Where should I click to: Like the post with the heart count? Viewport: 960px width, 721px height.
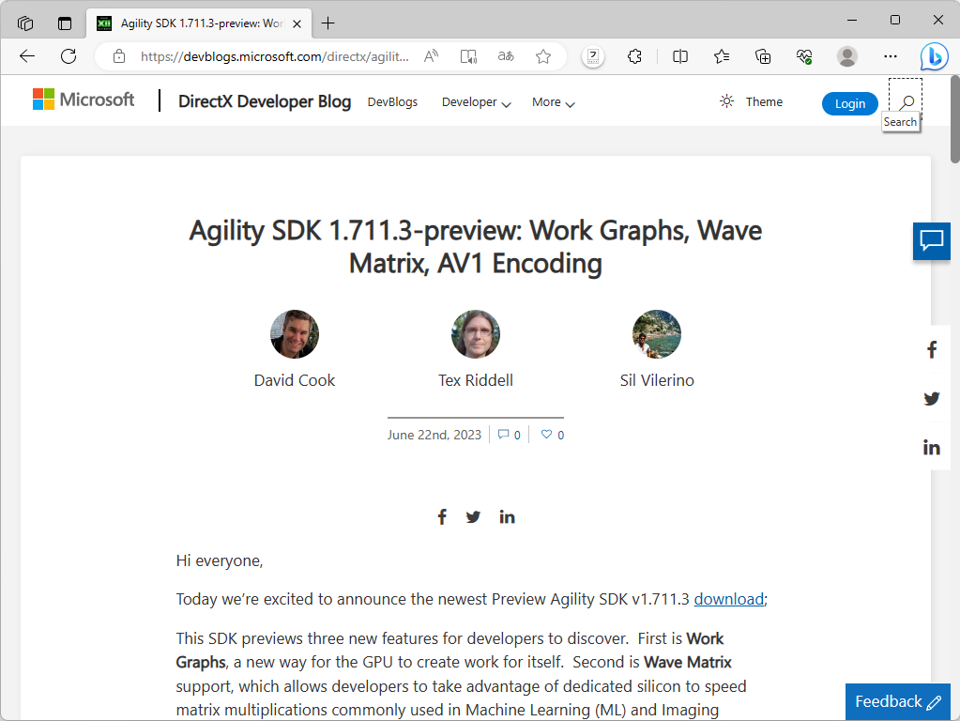[553, 435]
